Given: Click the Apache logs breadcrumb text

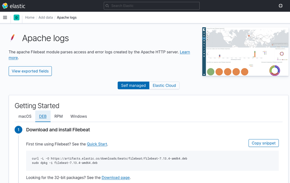Looking at the screenshot, I should (67, 17).
